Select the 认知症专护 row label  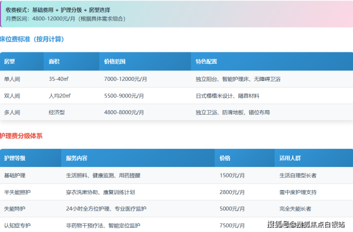pos(17,225)
